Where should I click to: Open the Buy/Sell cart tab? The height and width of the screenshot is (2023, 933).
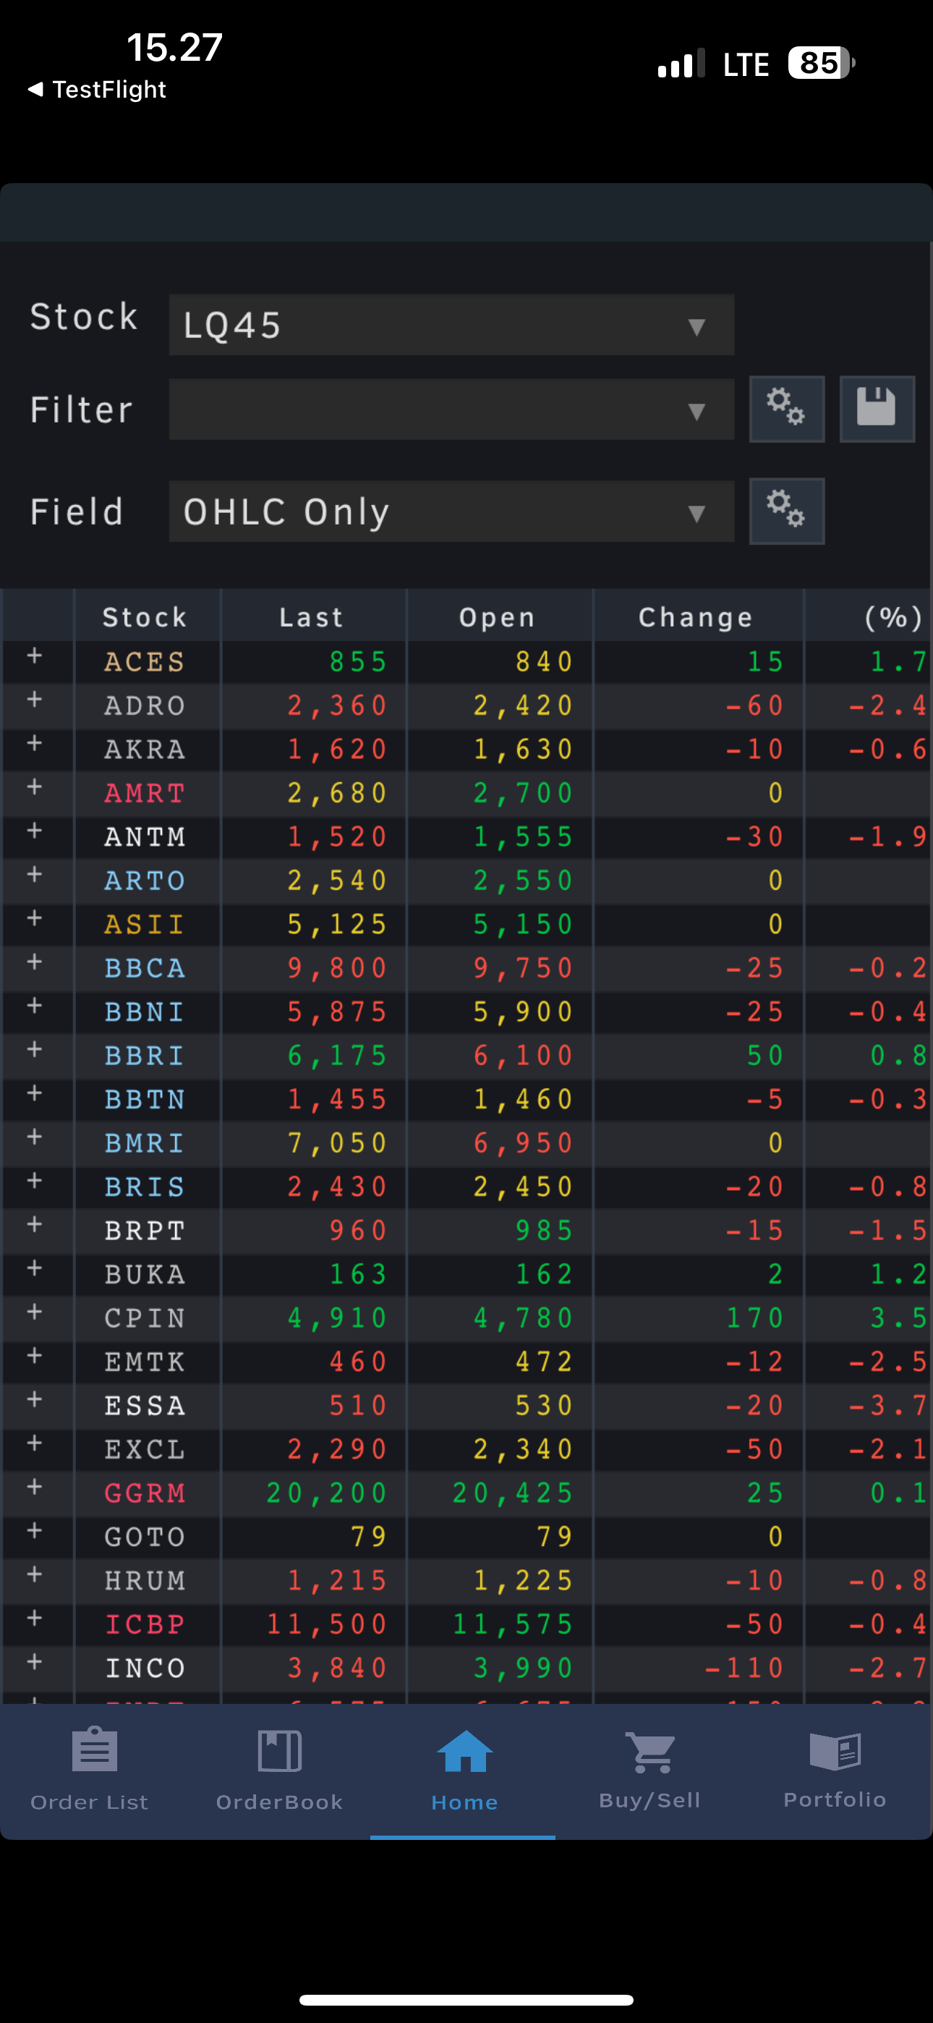(x=650, y=1753)
